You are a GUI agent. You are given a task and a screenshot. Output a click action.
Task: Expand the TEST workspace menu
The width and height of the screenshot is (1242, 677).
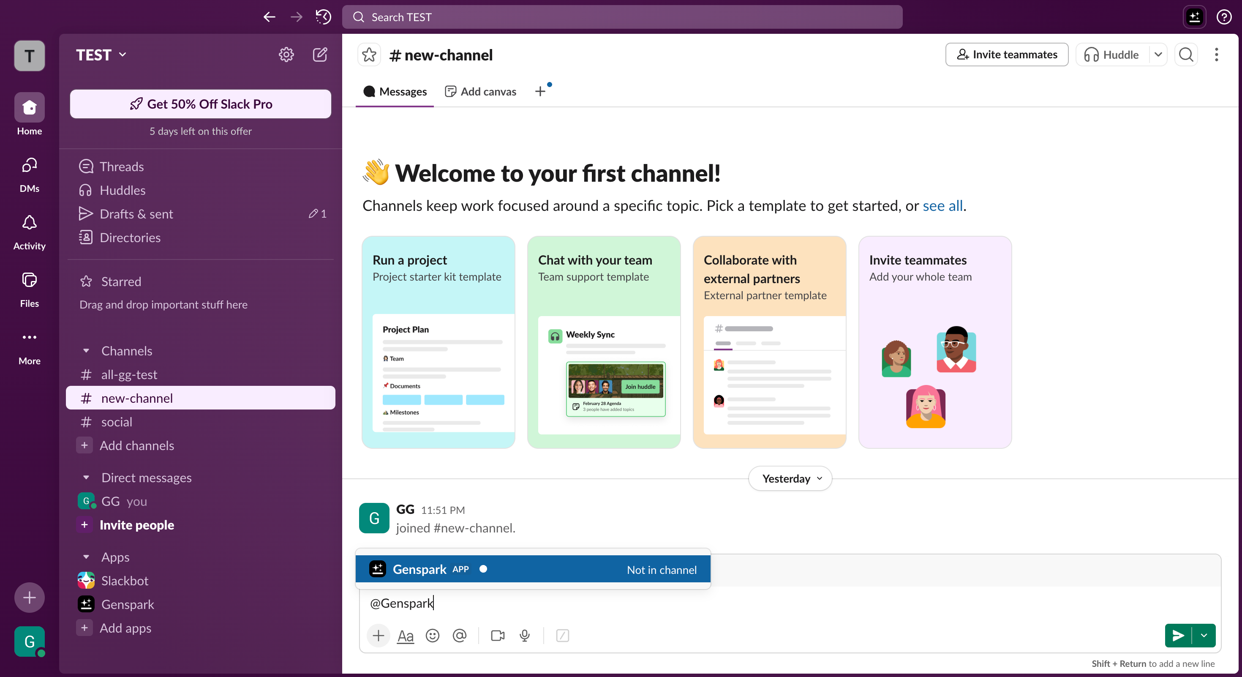click(x=101, y=55)
